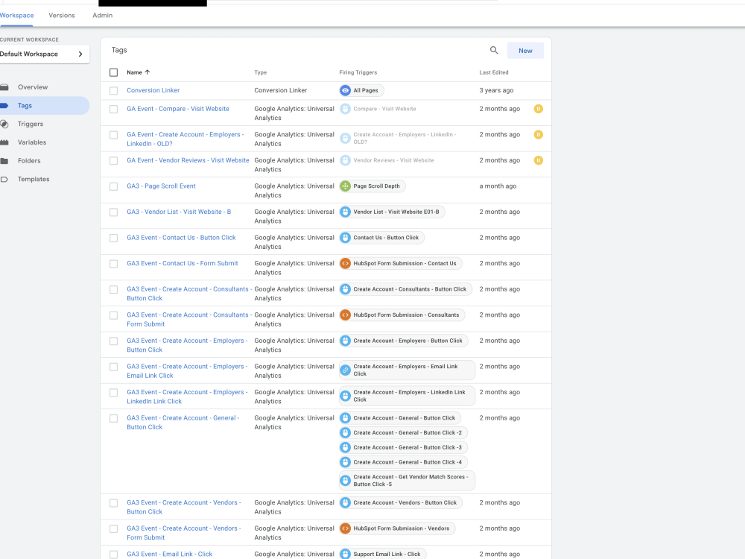The image size is (745, 559).
Task: Check the Conversion Linker row checkbox
Action: click(114, 90)
